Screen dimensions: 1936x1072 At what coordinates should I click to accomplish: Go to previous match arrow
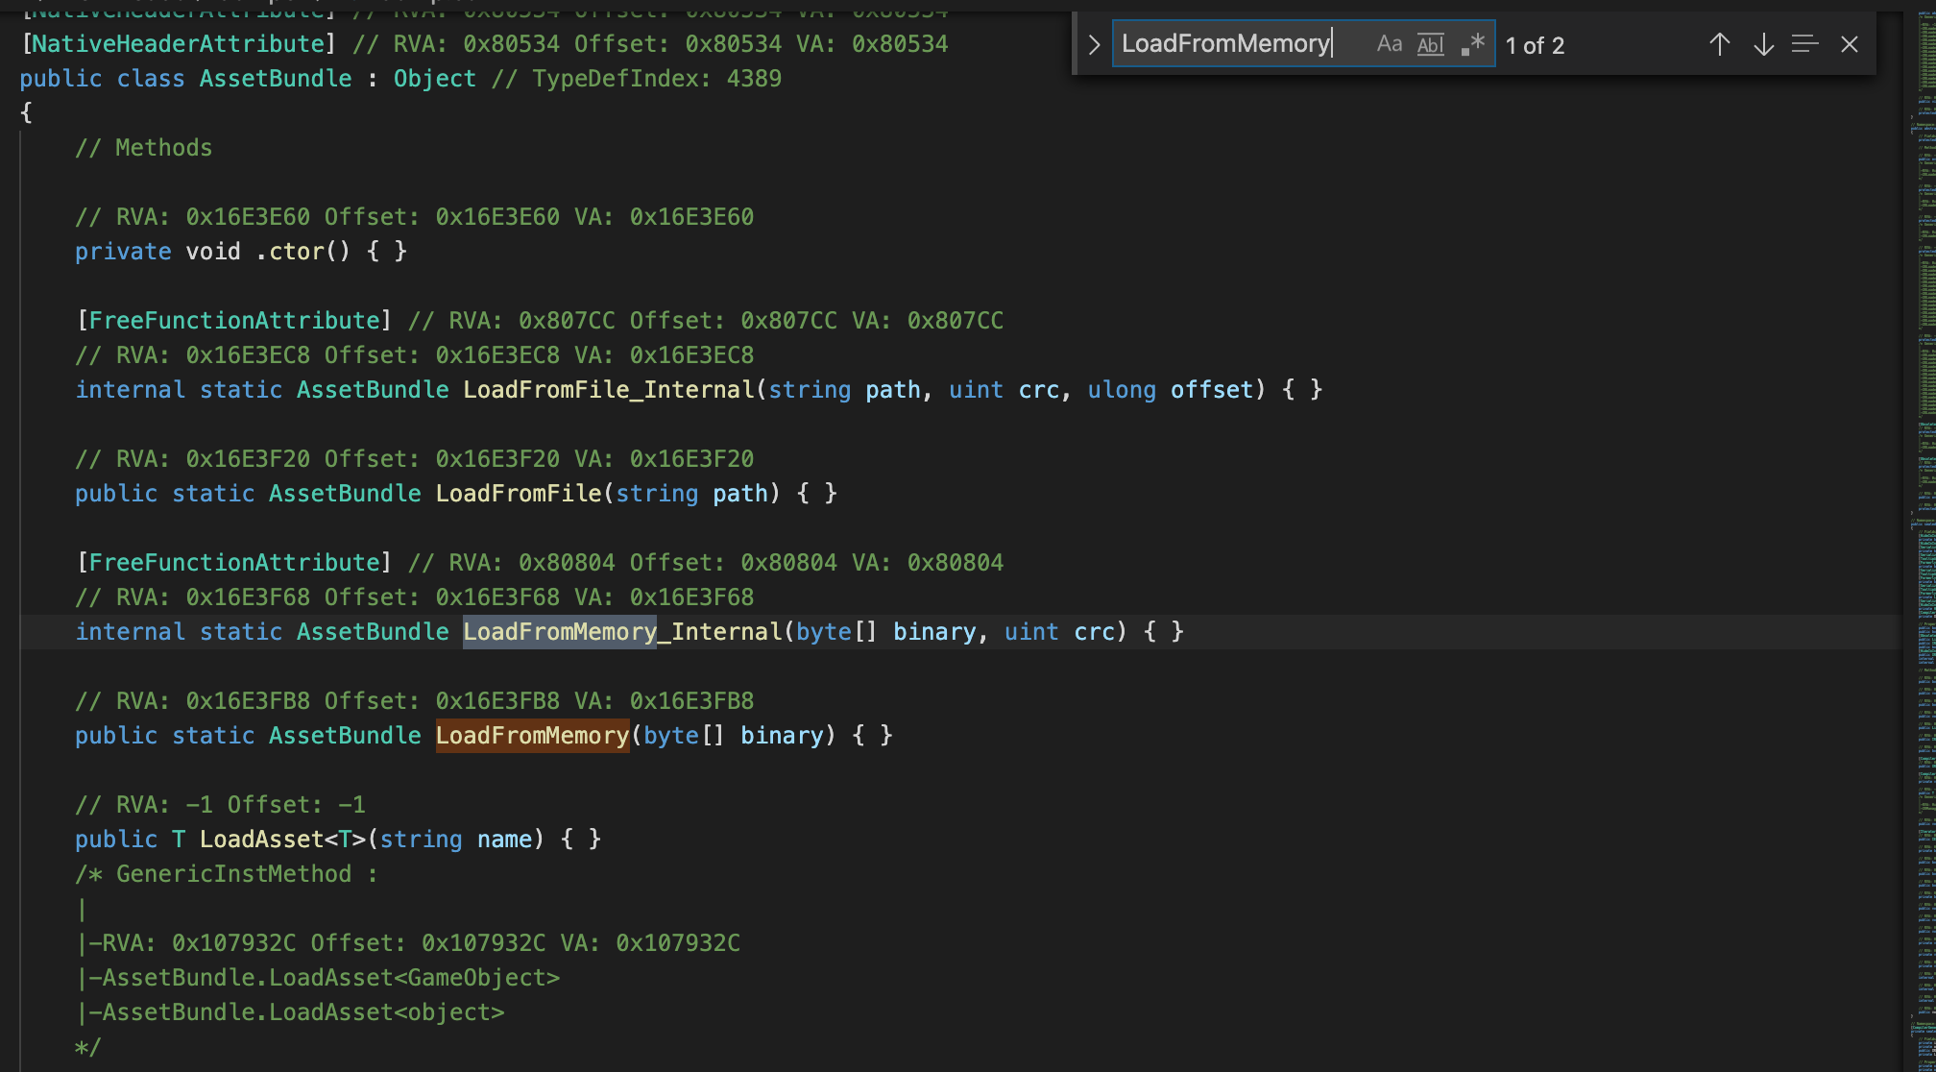click(1719, 44)
